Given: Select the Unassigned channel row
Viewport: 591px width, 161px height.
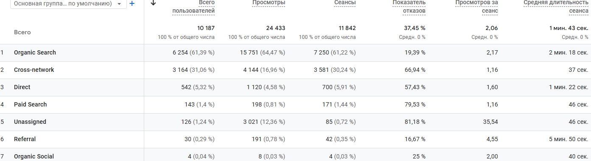Looking at the screenshot, I should [x=295, y=122].
